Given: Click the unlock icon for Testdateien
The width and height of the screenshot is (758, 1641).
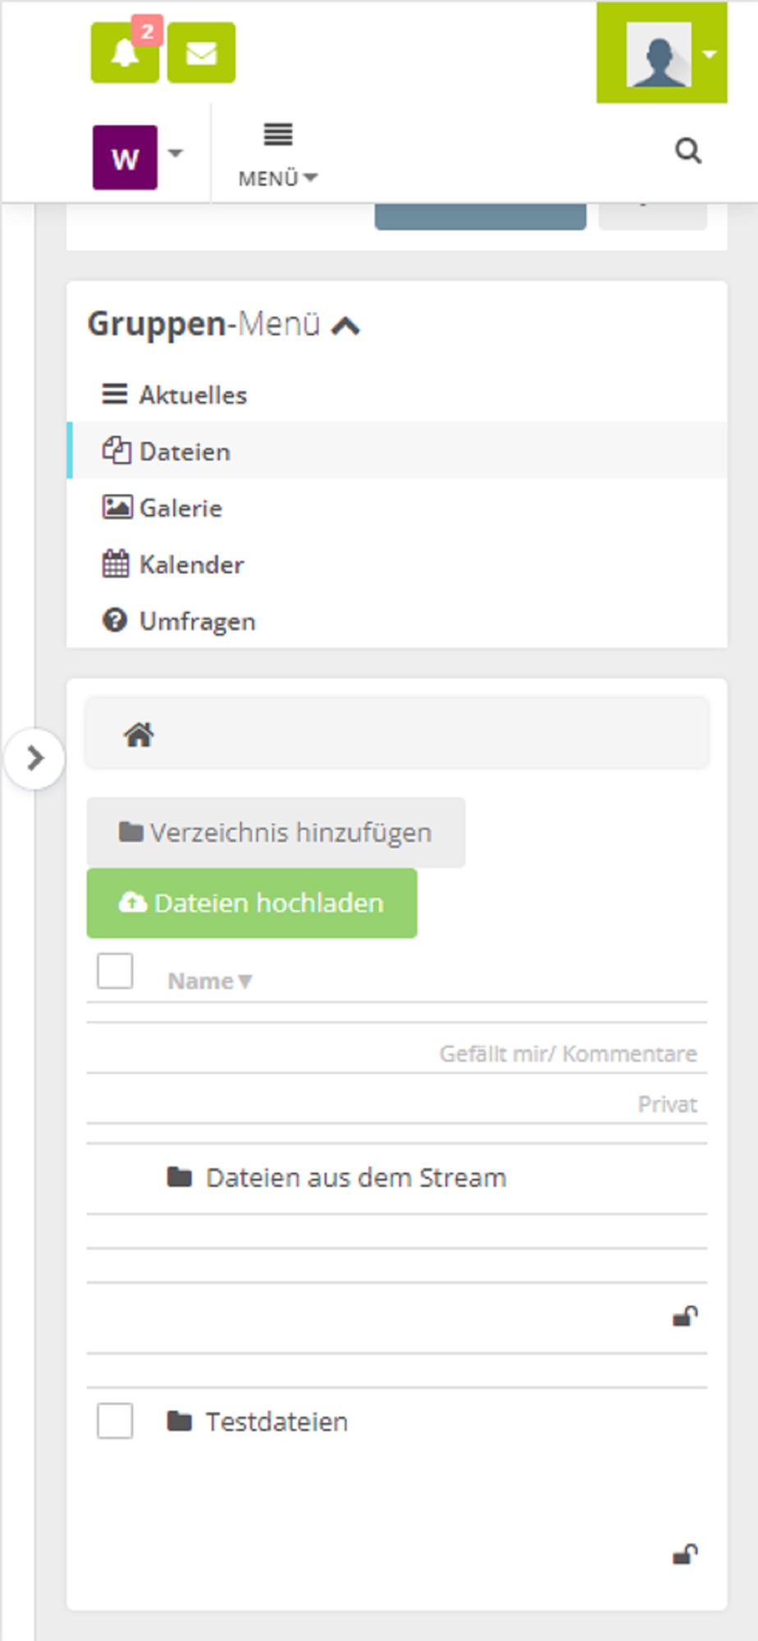Looking at the screenshot, I should (x=685, y=1553).
